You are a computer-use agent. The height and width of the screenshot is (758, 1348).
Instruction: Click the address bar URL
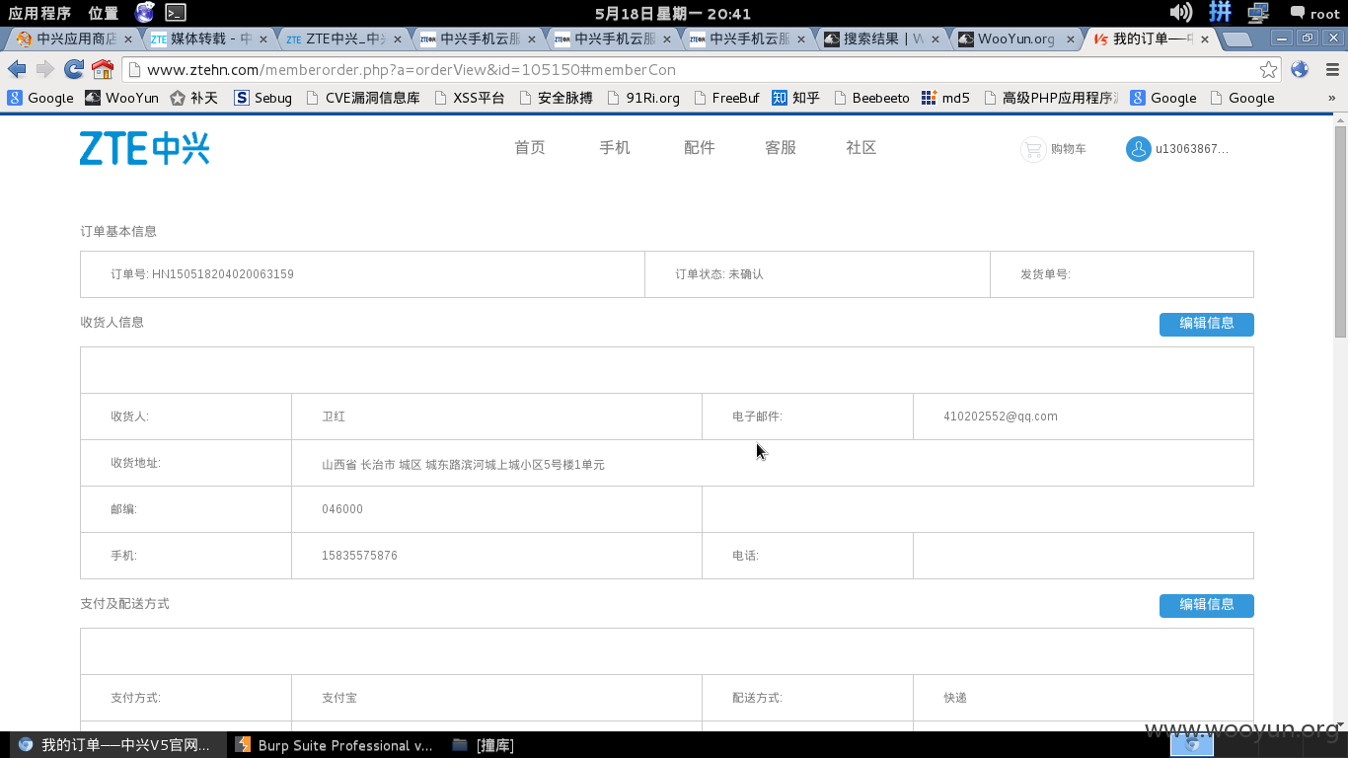(412, 70)
